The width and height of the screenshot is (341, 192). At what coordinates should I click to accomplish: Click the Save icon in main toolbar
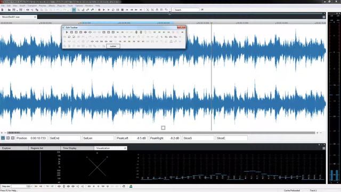(14, 10)
